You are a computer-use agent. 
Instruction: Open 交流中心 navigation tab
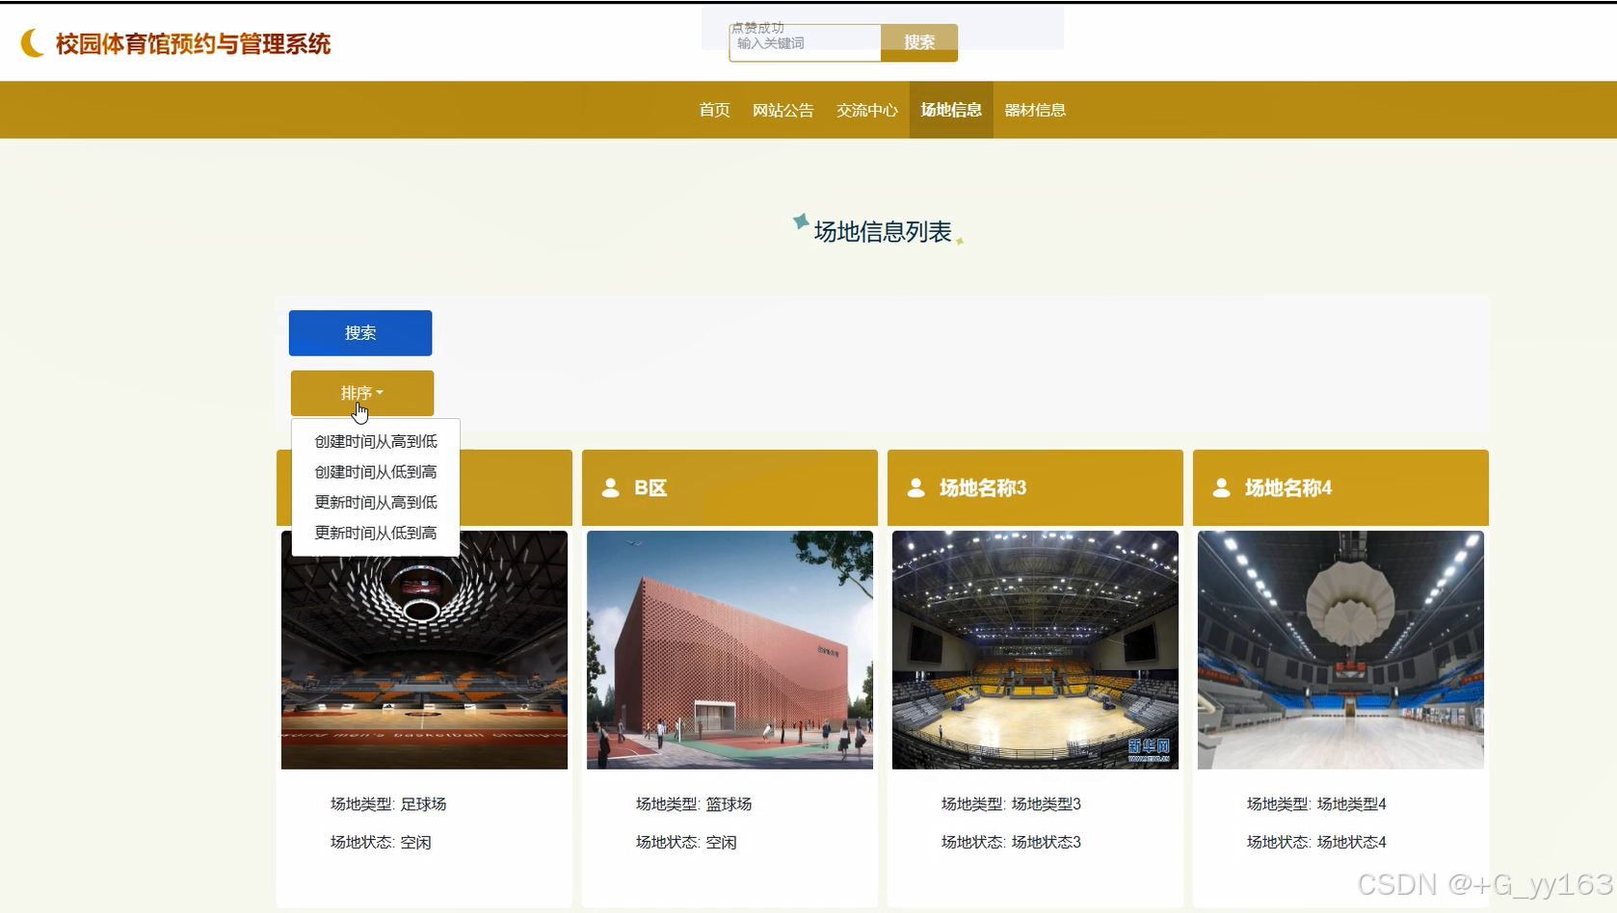pos(866,110)
